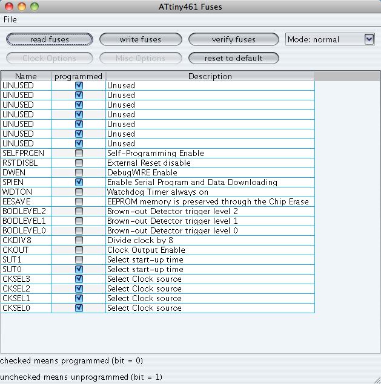Toggle the BODLEVEL2 checkbox
The height and width of the screenshot is (384, 381).
coord(79,211)
